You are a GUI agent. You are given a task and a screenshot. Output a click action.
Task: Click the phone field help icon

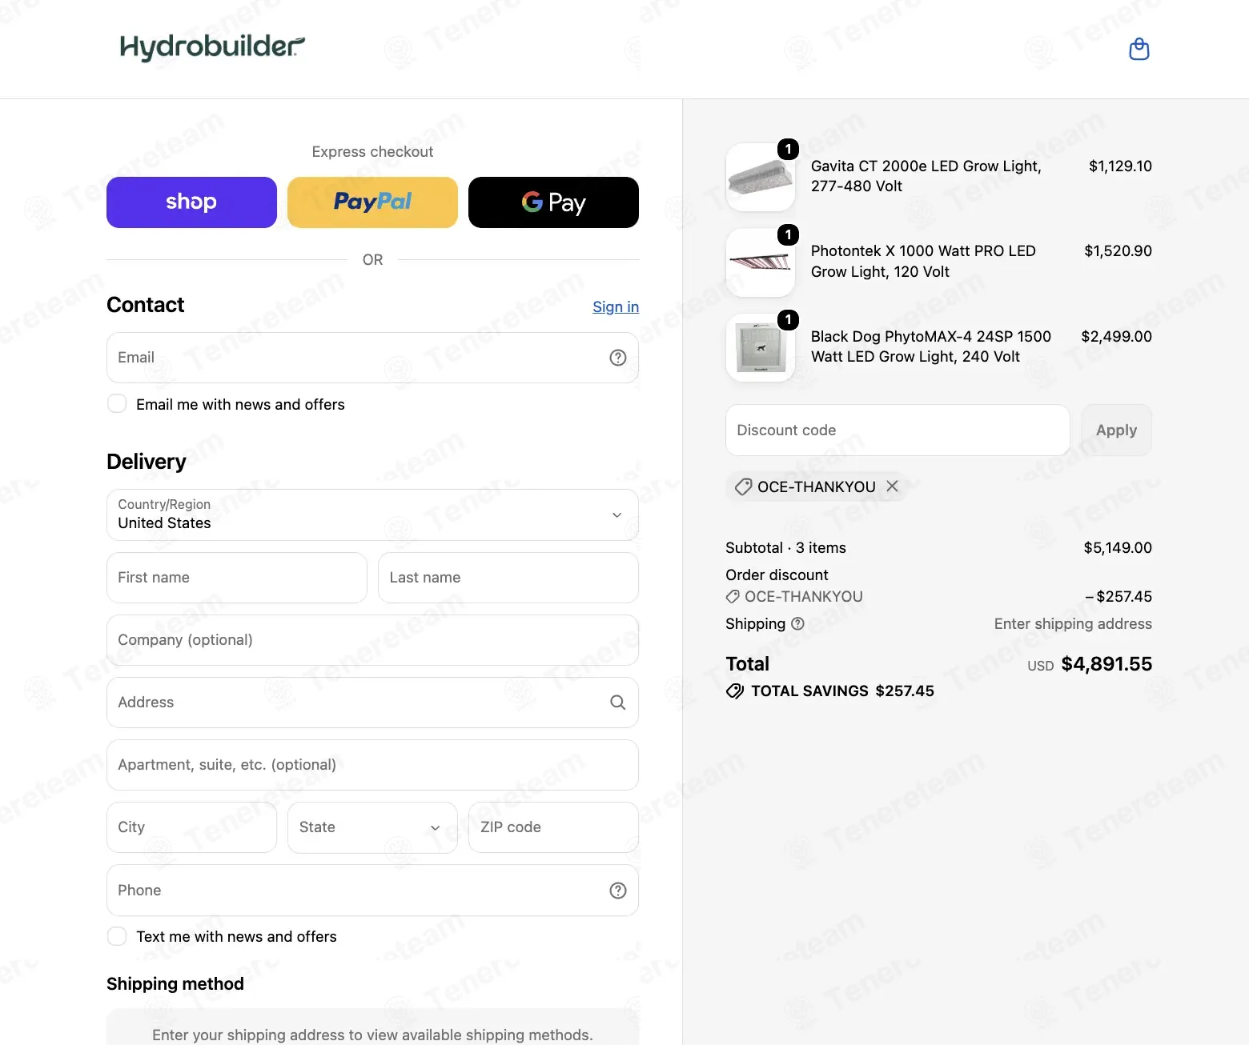pos(618,891)
